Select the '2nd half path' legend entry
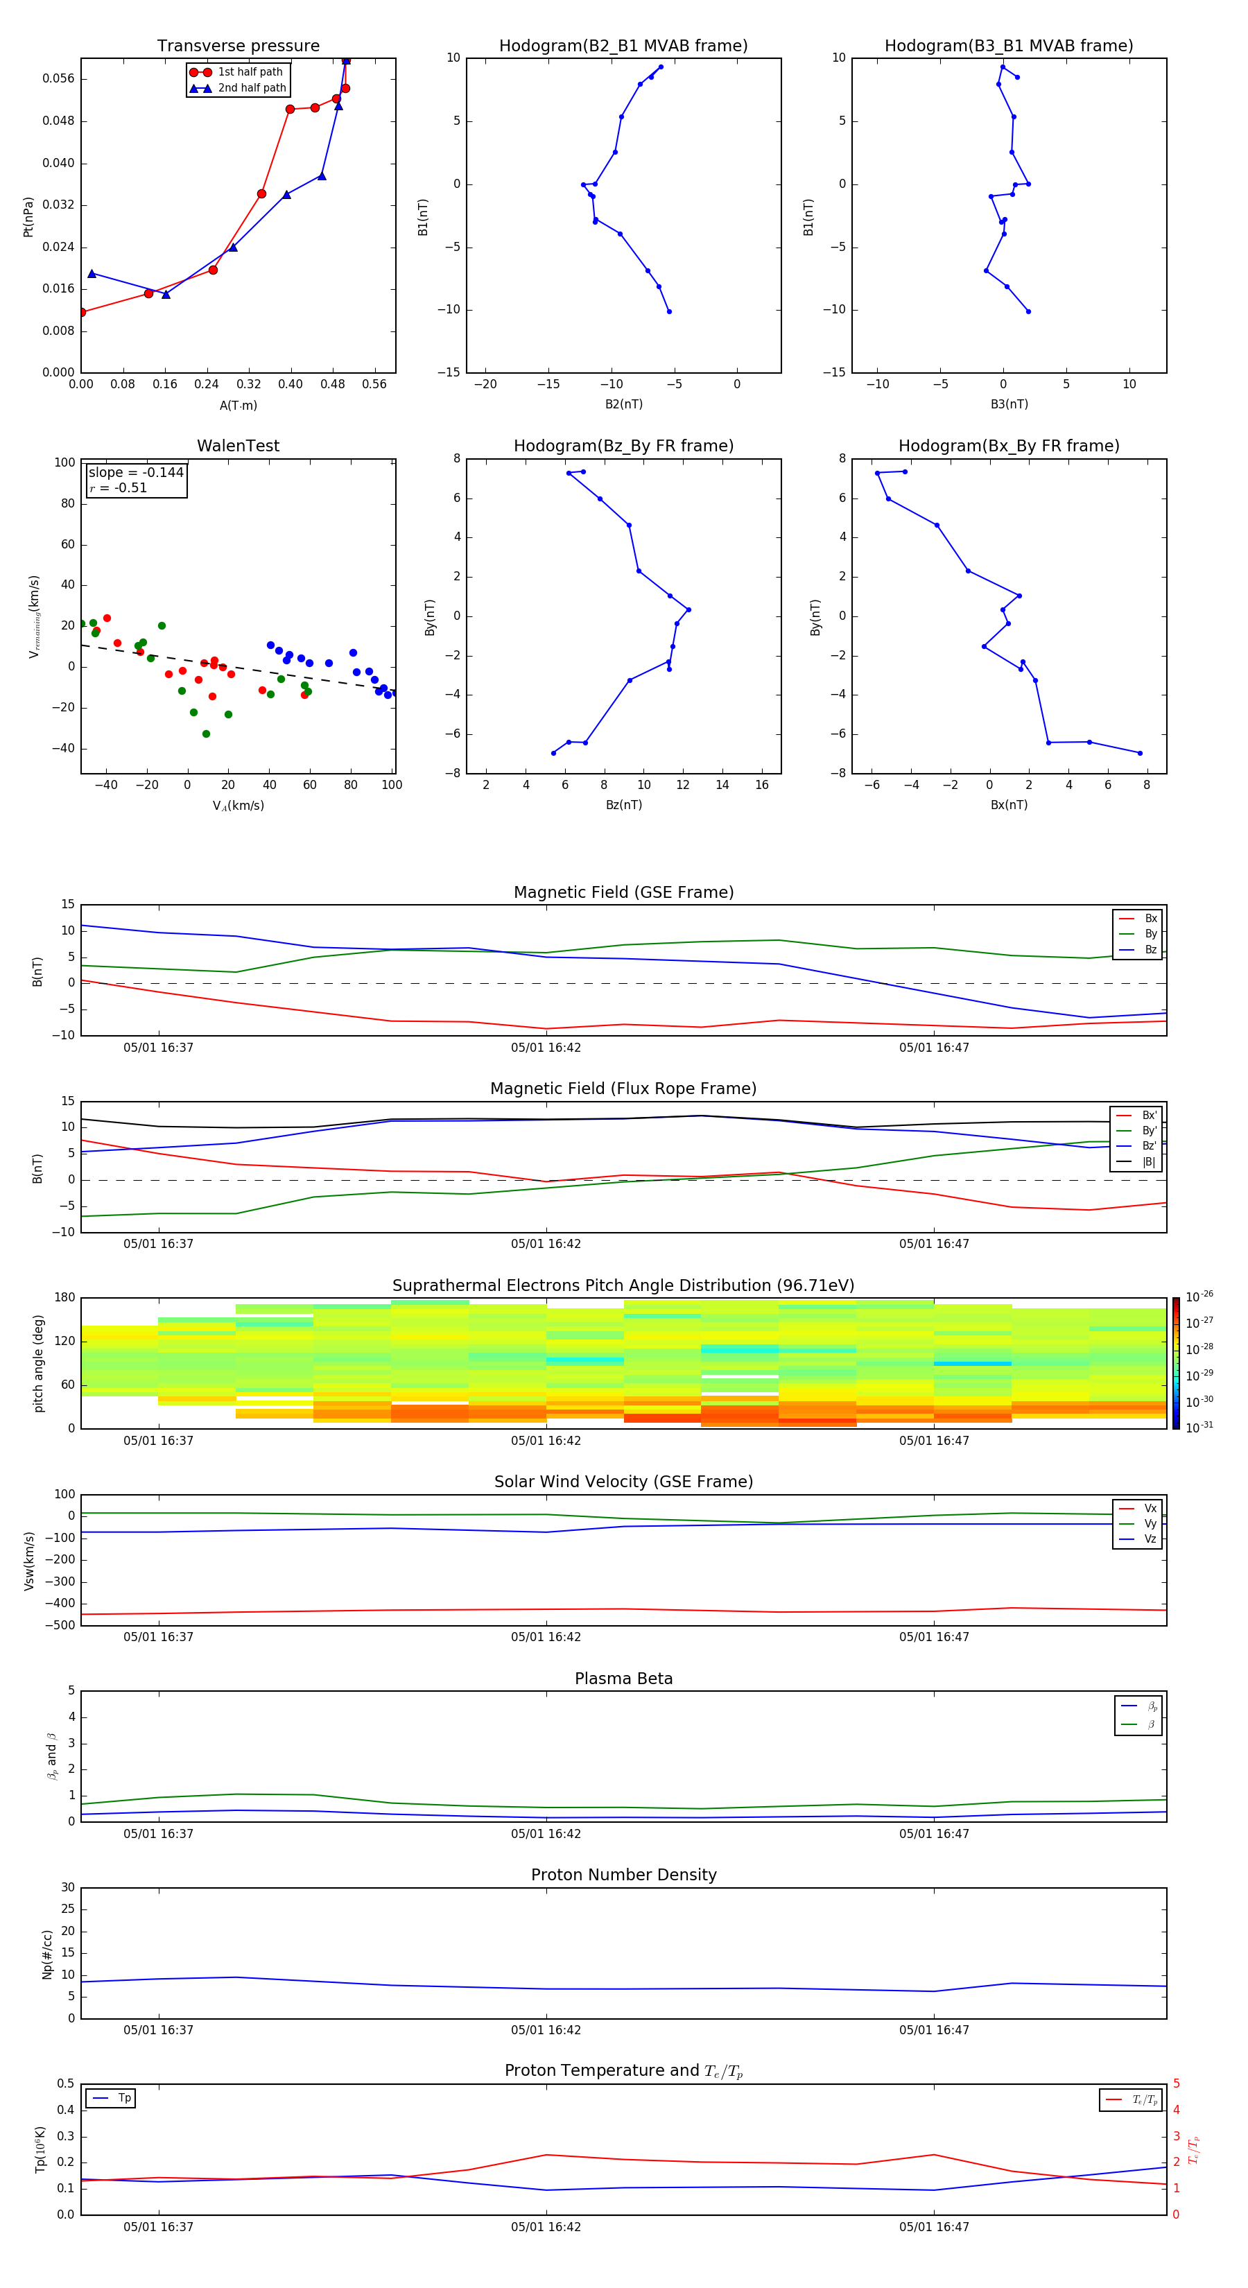This screenshot has height=2288, width=1248. [x=238, y=88]
